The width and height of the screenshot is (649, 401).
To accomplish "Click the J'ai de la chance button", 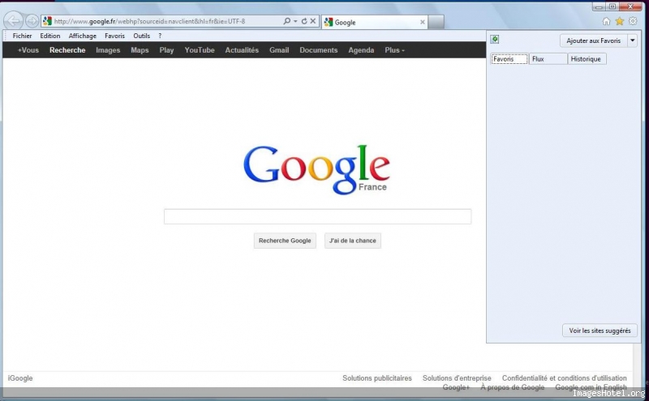I will point(353,241).
